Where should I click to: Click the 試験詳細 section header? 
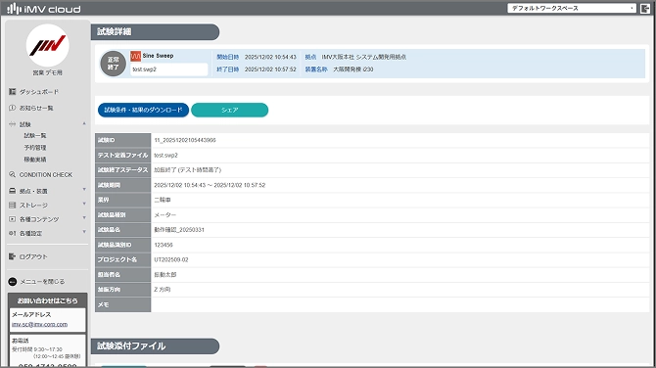point(155,31)
